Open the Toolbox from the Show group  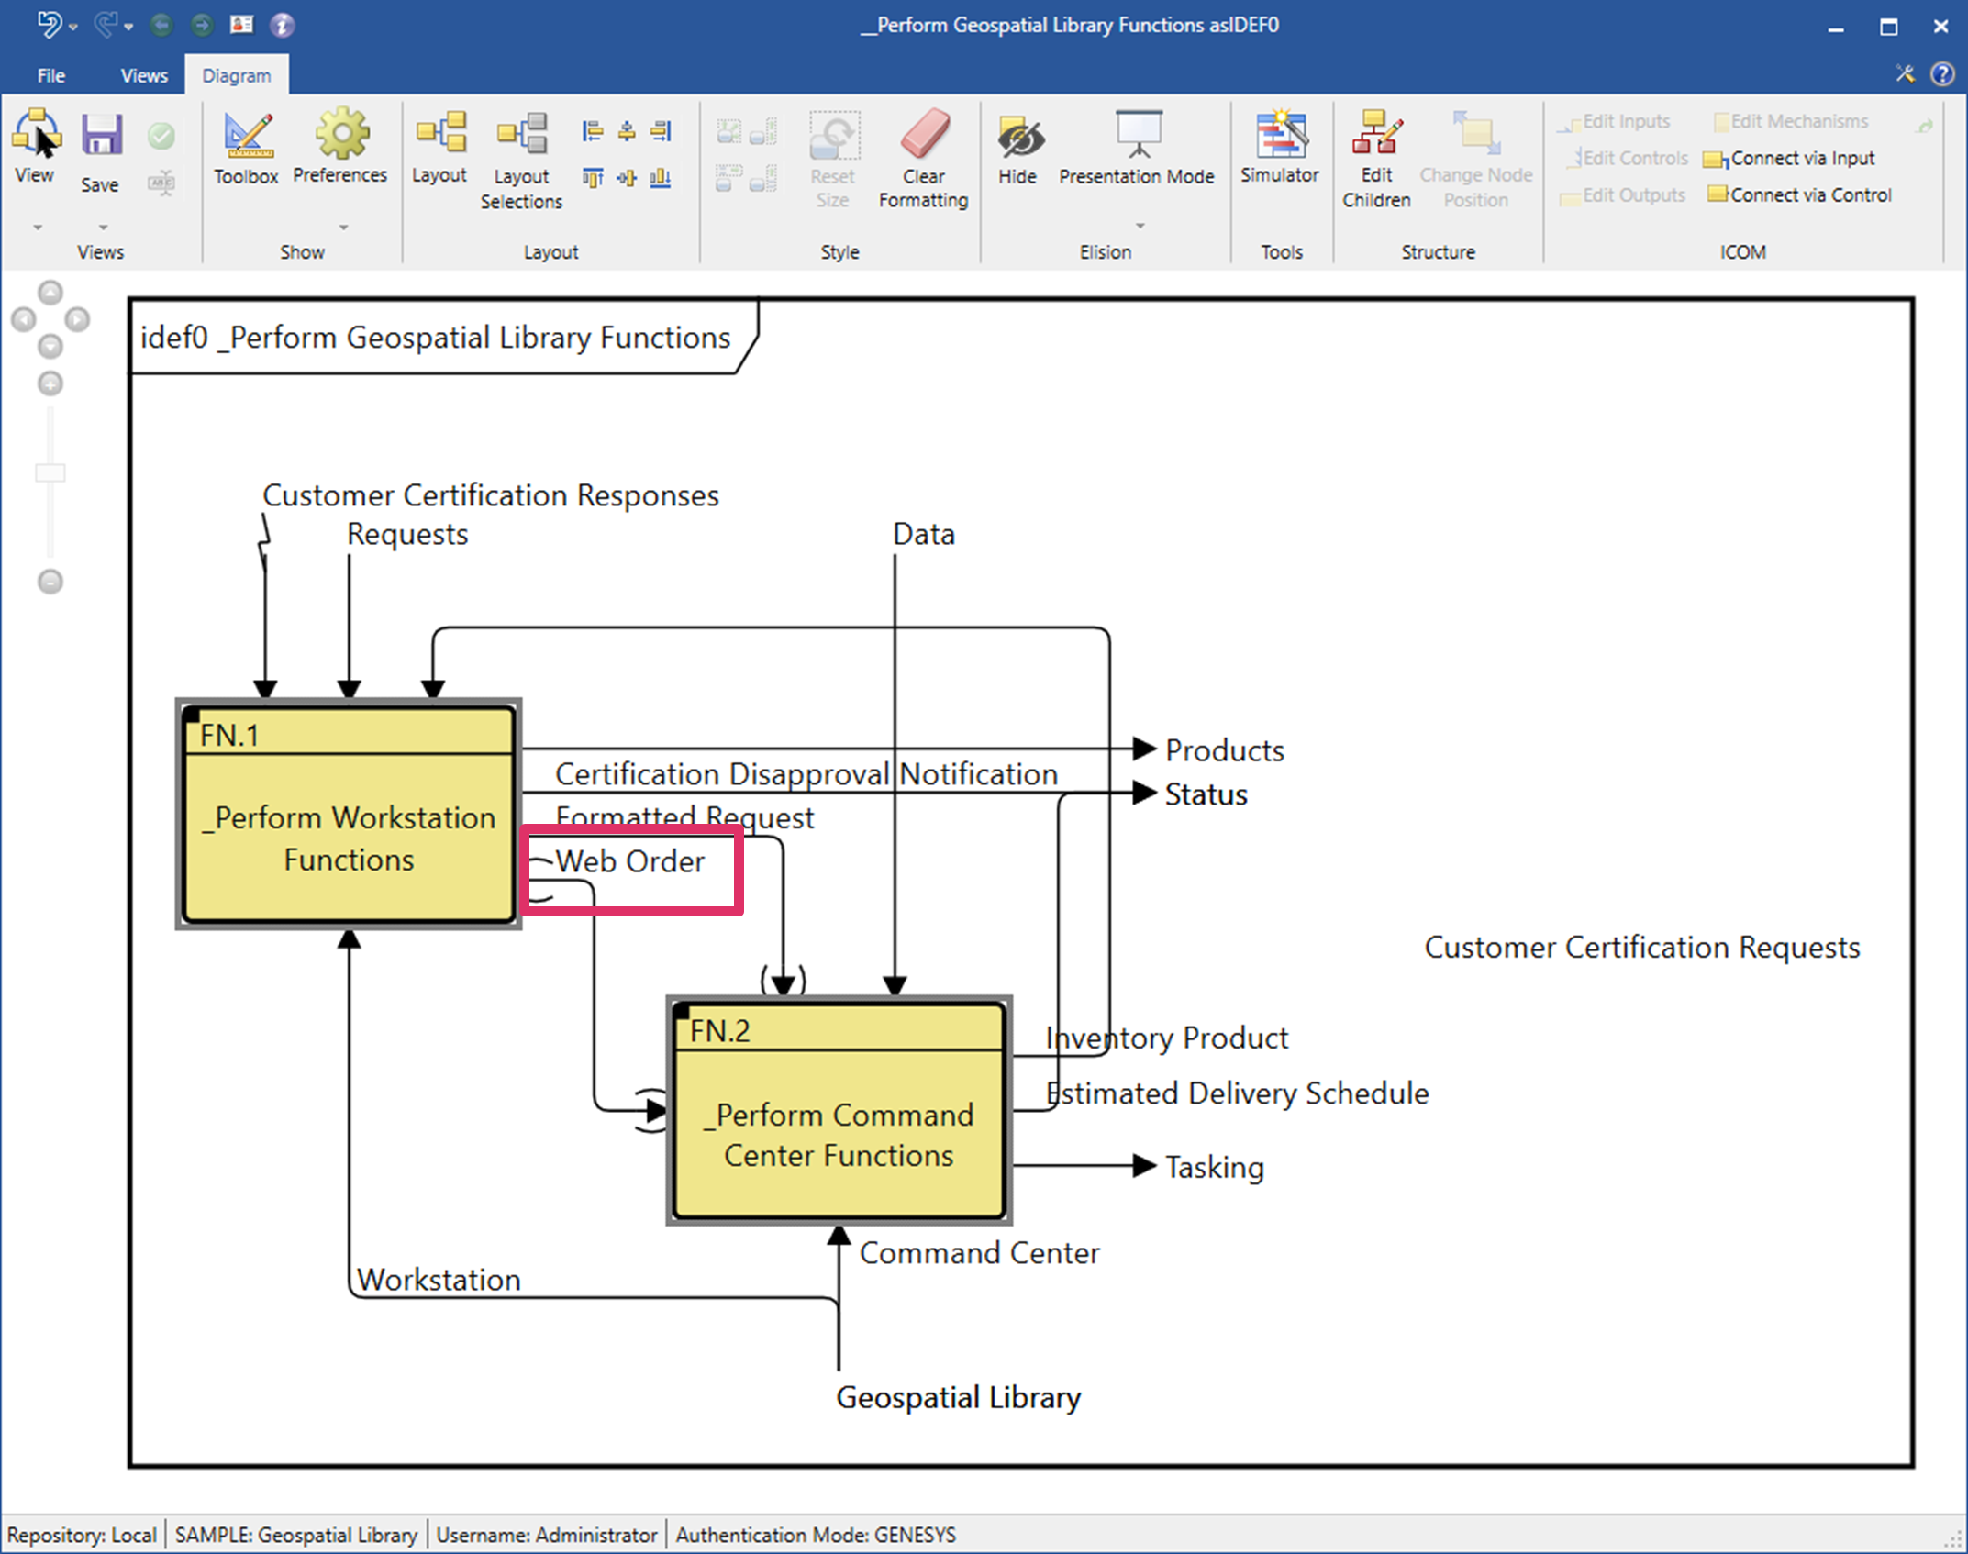click(246, 147)
